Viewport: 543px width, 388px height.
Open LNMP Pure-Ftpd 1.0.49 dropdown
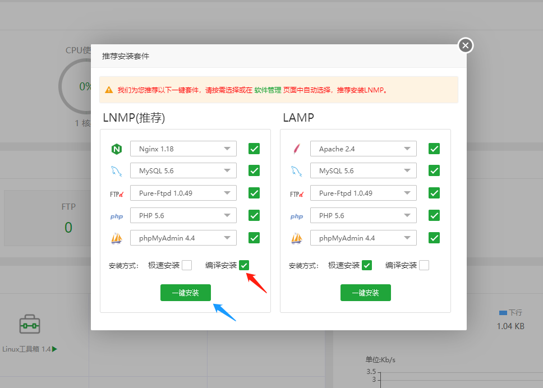click(183, 193)
